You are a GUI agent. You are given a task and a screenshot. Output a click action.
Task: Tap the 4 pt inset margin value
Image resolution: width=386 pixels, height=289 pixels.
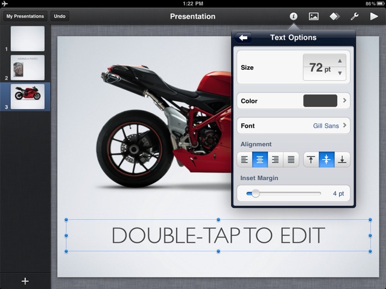coord(338,194)
